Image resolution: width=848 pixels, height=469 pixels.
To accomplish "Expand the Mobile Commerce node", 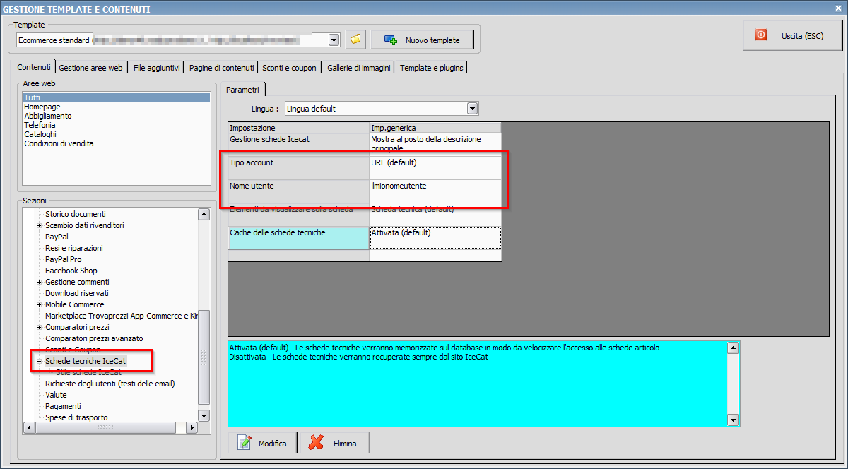I will [40, 304].
